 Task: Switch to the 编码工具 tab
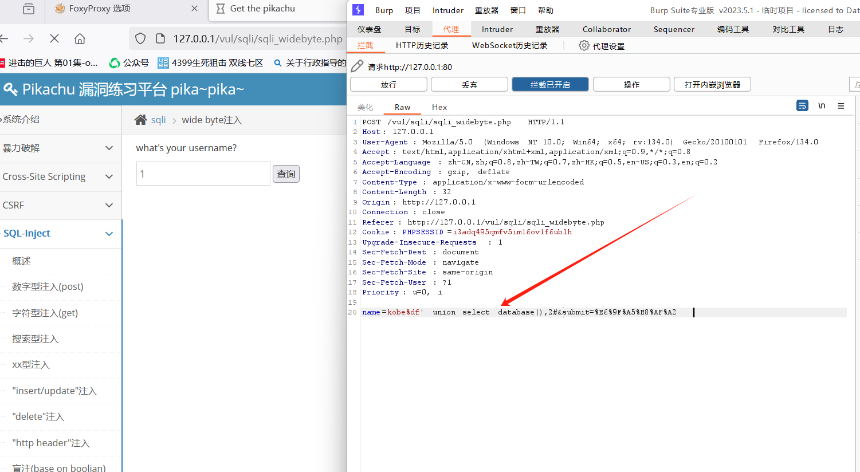[733, 29]
